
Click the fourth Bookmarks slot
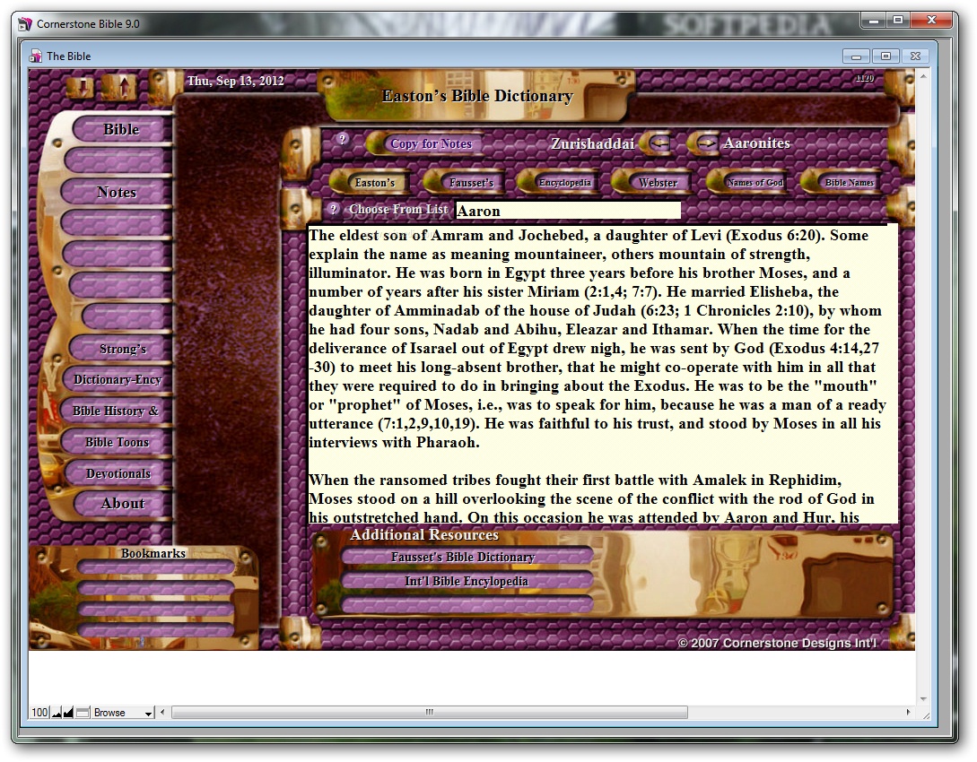pos(156,630)
